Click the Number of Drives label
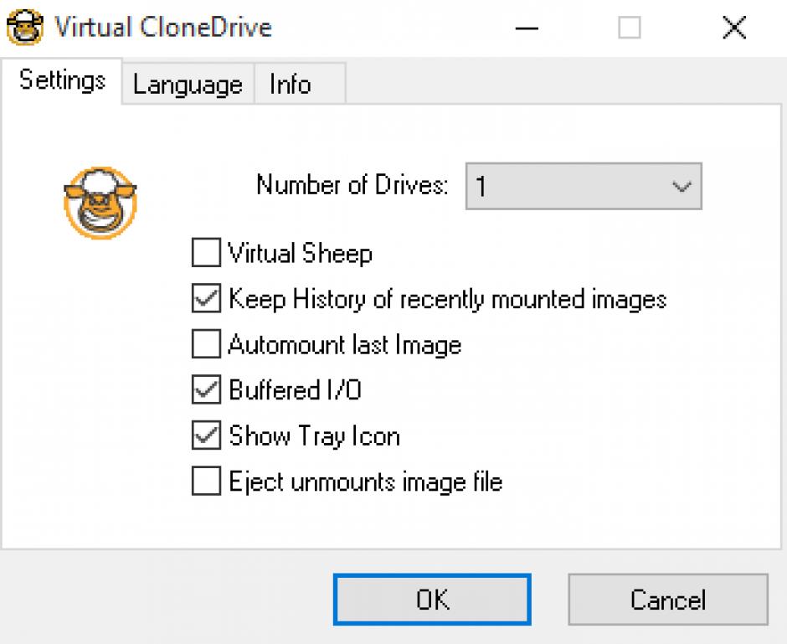Screen dimensions: 787x644 (352, 185)
